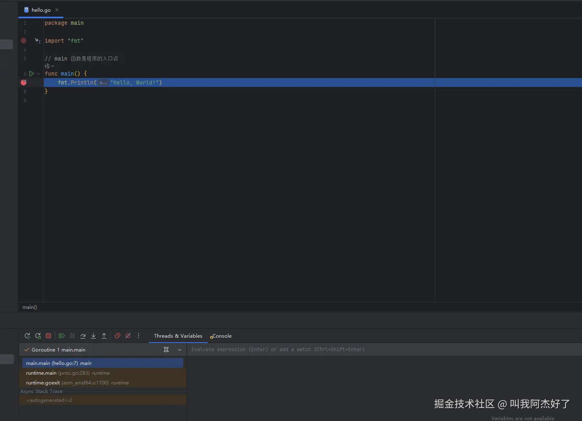Screen dimensions: 582x421
Task: Select main.main (hello.go:7) stack frame
Action: coord(103,363)
